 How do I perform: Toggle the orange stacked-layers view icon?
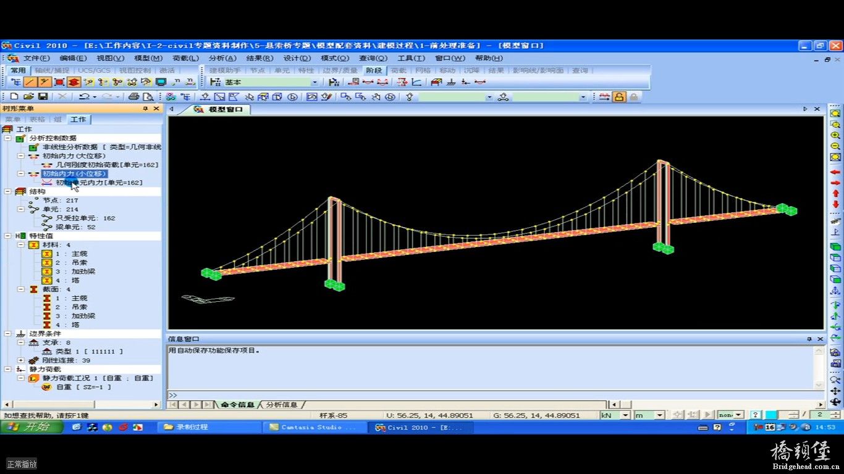[74, 82]
